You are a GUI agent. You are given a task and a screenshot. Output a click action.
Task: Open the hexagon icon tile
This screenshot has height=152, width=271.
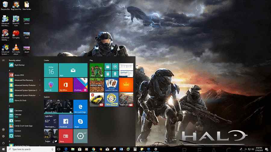[x=80, y=136]
